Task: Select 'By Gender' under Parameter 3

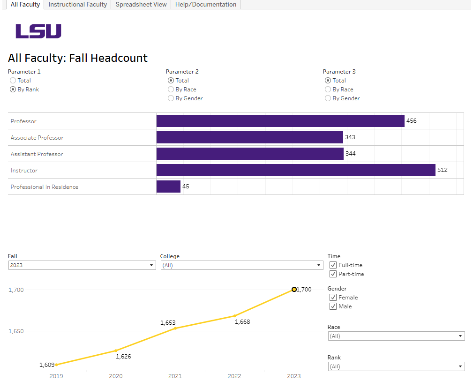Action: tap(328, 98)
